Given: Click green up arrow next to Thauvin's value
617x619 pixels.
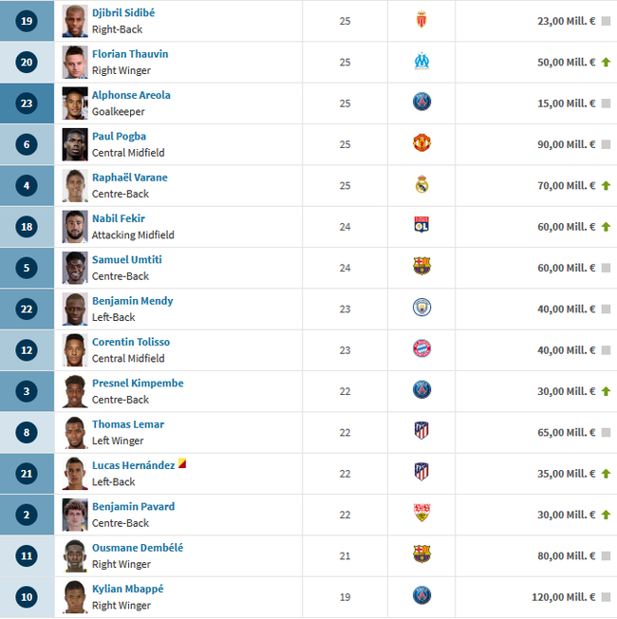Looking at the screenshot, I should tap(606, 62).
